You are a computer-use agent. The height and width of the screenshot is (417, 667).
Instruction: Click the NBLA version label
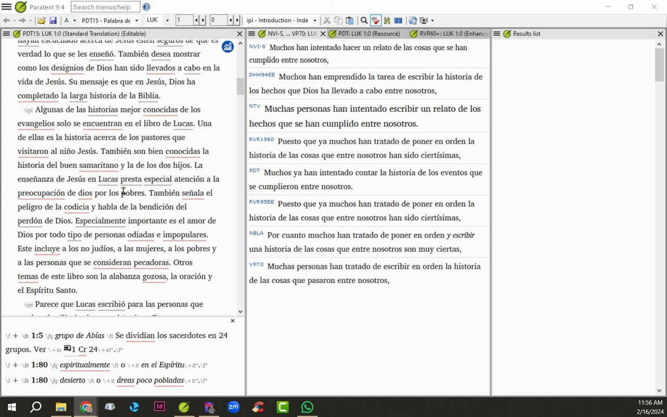tap(256, 234)
